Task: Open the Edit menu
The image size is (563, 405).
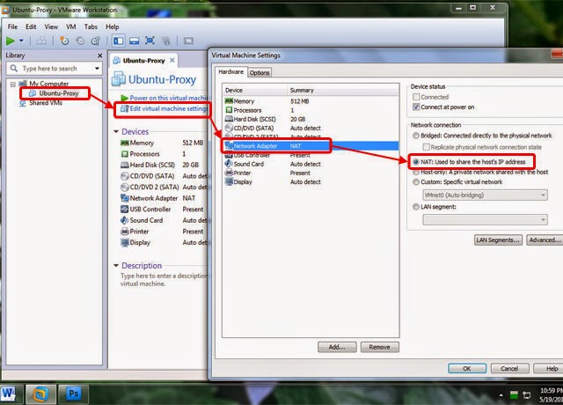Action: [31, 26]
